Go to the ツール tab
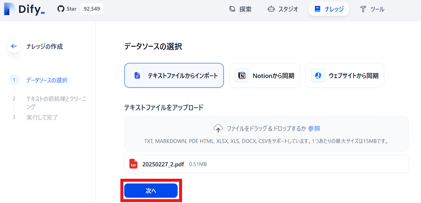The height and width of the screenshot is (203, 421). coord(372,9)
